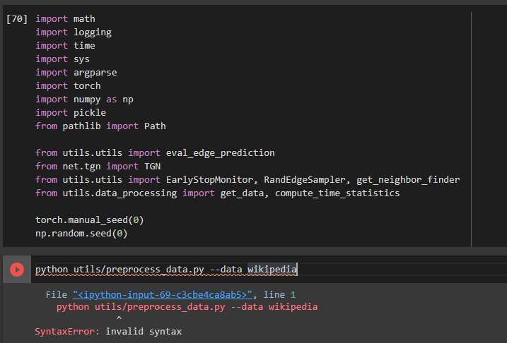Click the EarlyStopMonitor import line

tap(247, 180)
